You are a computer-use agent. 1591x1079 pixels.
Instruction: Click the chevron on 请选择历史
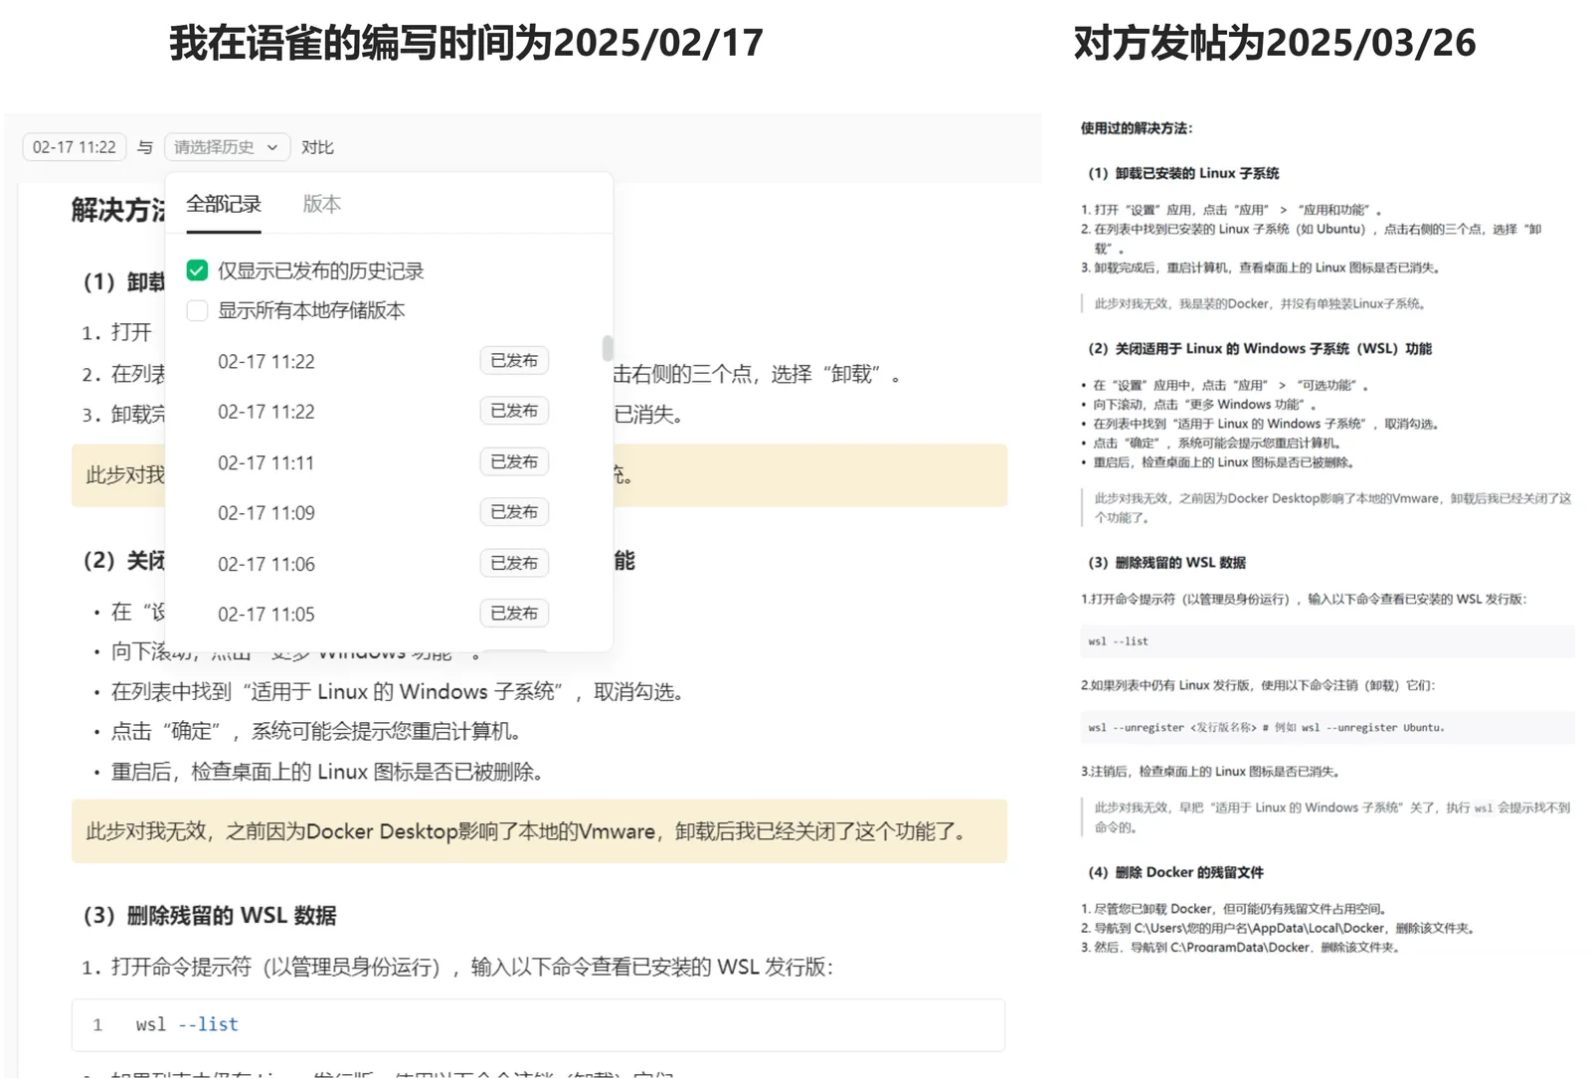pyautogui.click(x=276, y=146)
